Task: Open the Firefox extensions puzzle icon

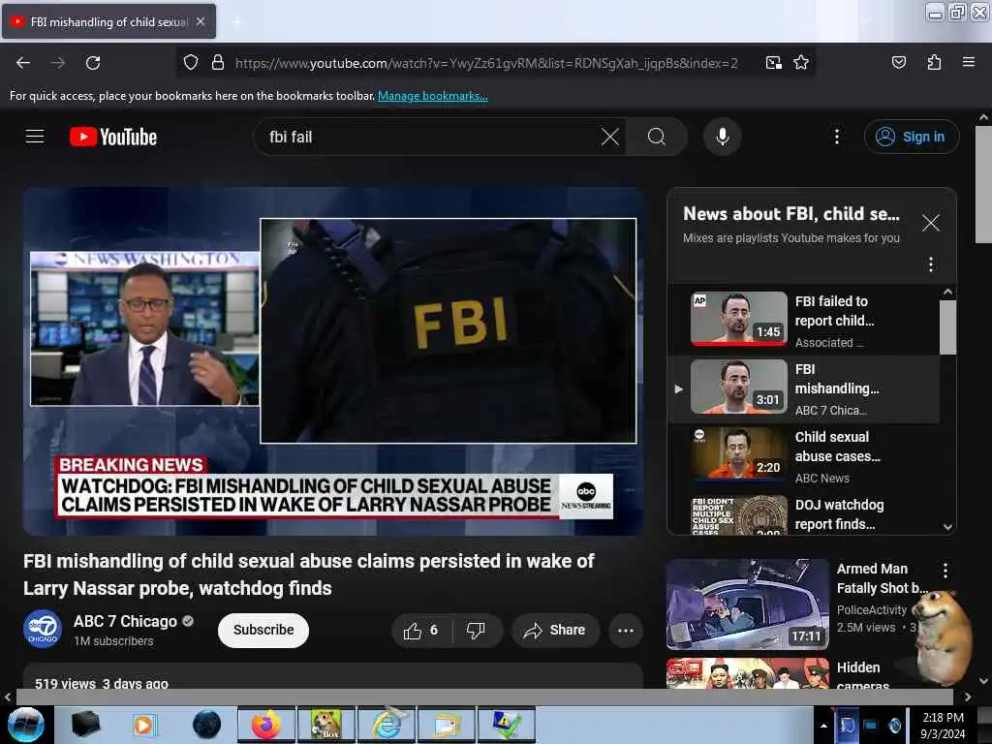Action: (934, 63)
